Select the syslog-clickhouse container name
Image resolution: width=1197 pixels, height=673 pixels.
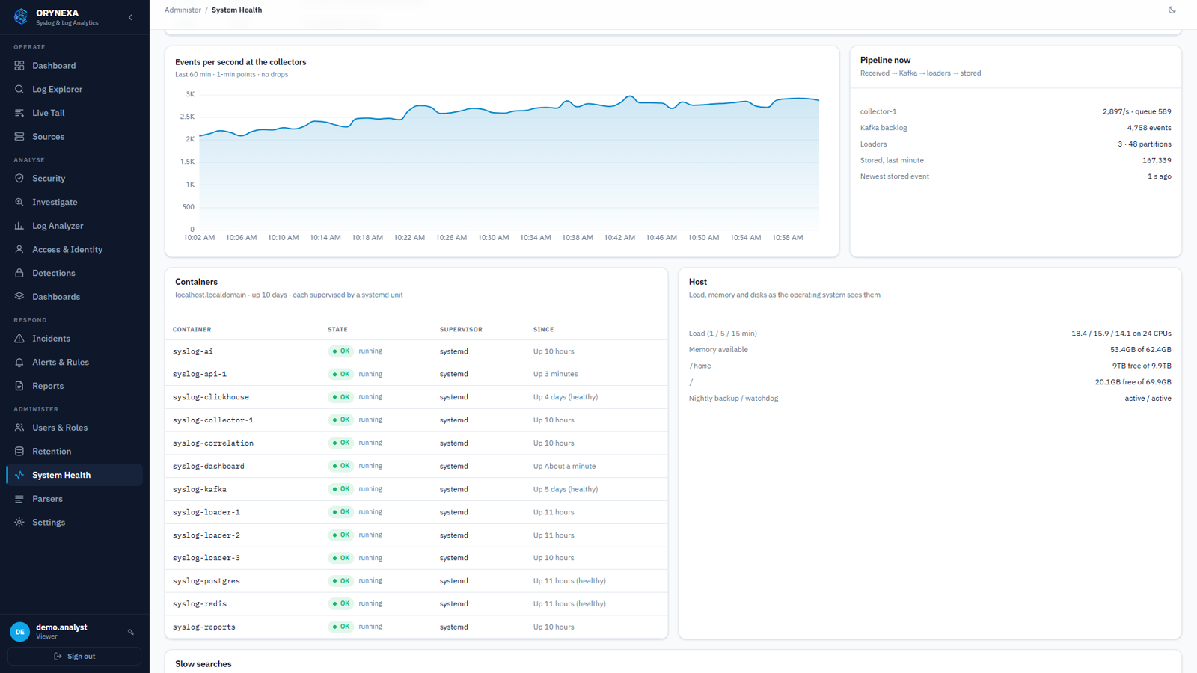click(211, 397)
